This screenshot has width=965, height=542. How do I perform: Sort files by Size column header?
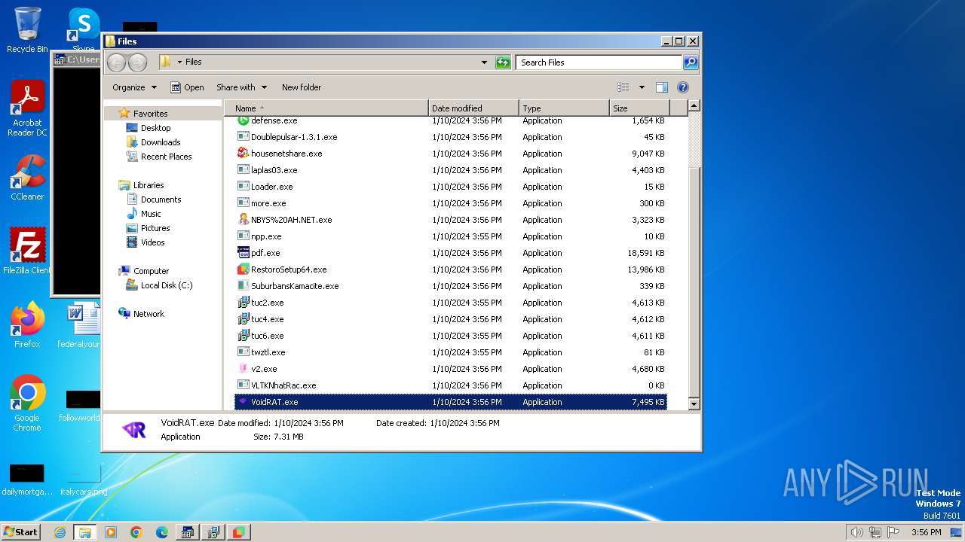(639, 108)
